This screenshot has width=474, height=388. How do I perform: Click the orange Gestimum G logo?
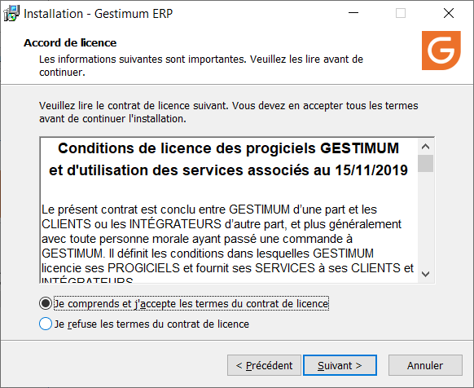(441, 51)
